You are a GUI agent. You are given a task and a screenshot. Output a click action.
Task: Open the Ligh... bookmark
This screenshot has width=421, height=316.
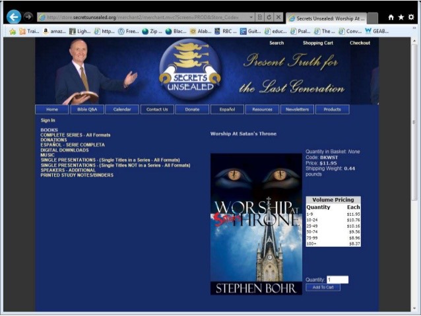pos(80,31)
